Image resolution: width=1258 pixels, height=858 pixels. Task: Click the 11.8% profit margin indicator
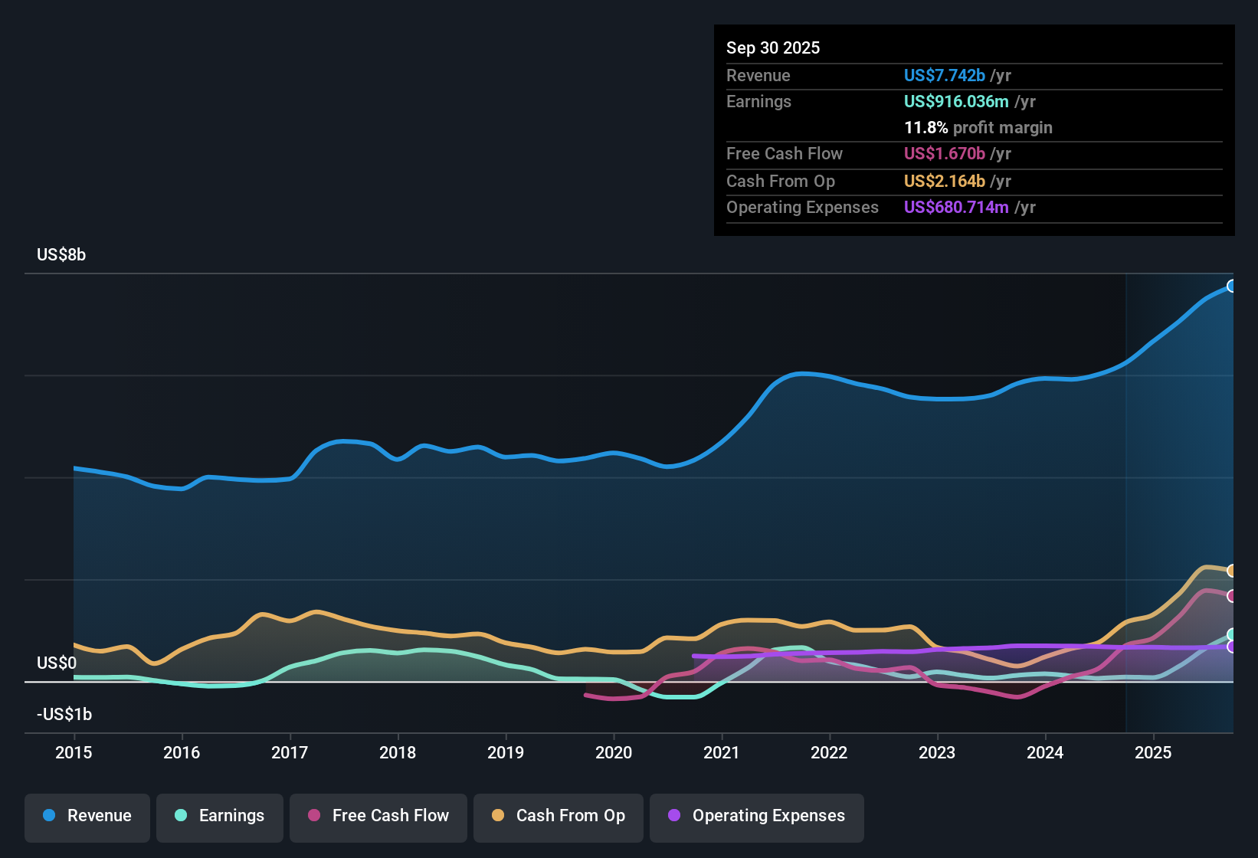pos(978,128)
